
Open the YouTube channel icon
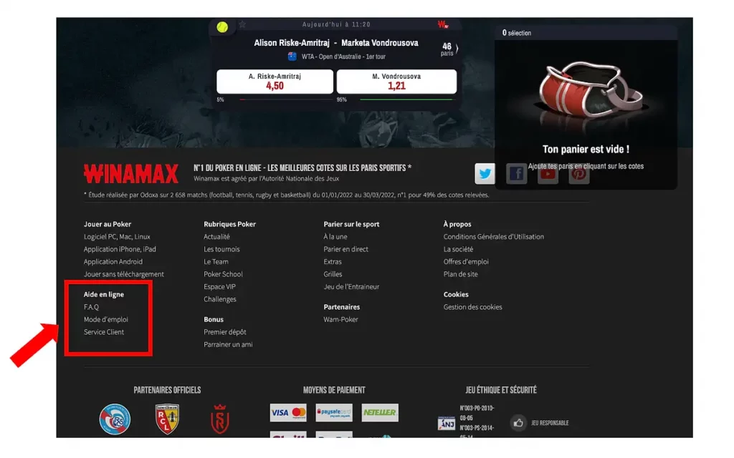click(x=547, y=173)
